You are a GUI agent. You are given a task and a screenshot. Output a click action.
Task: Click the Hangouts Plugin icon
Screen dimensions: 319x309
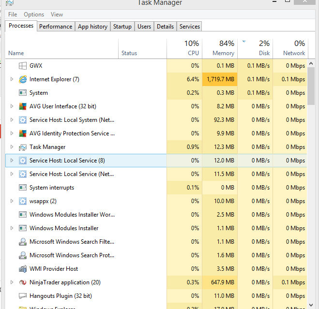coord(22,296)
